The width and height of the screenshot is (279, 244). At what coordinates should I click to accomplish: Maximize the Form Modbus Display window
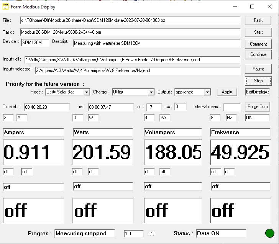(252, 7)
